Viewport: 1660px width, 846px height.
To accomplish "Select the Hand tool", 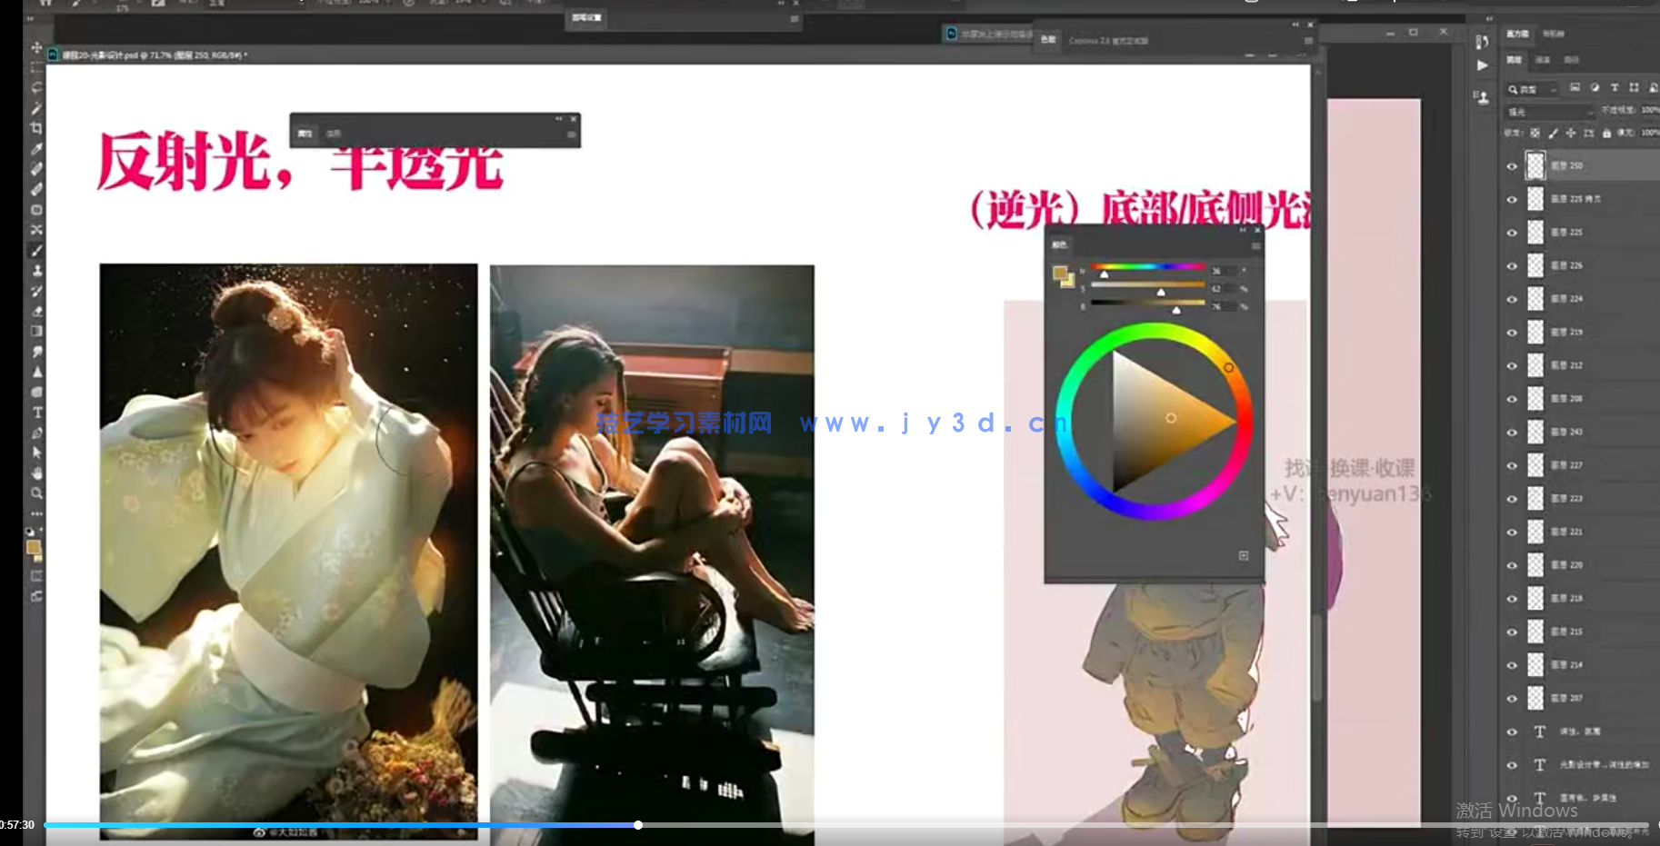I will click(36, 473).
